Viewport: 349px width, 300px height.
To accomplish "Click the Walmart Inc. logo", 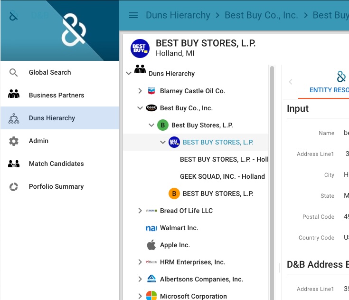I will pyautogui.click(x=151, y=228).
